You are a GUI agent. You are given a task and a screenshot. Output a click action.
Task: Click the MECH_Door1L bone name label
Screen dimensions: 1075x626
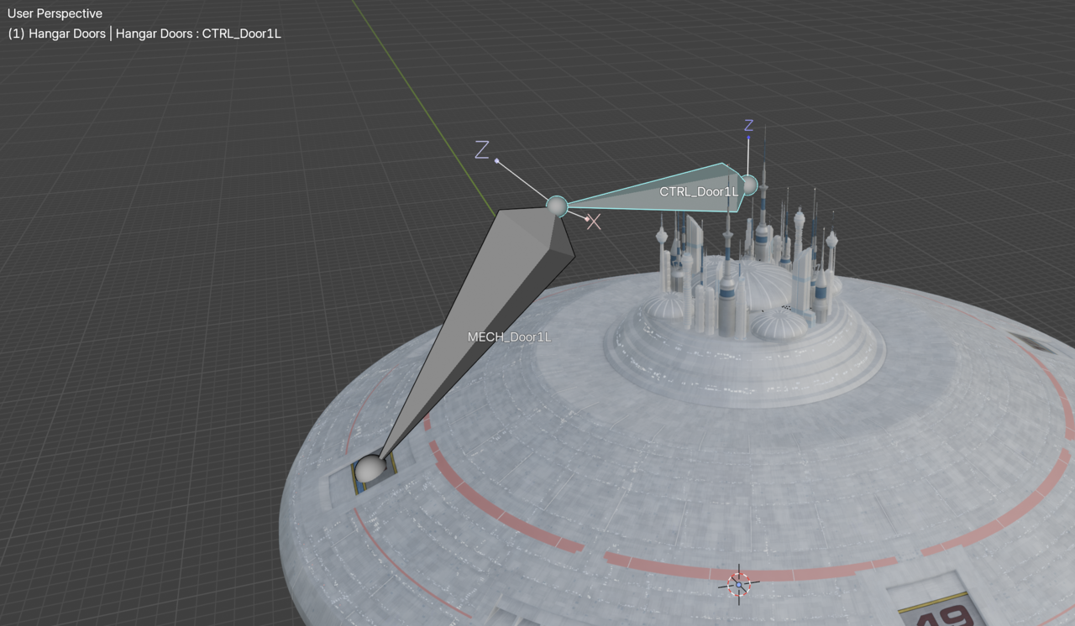[x=509, y=337]
